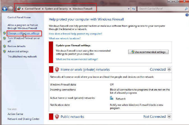Select Windows Firewall breadcrumb

click(x=82, y=9)
